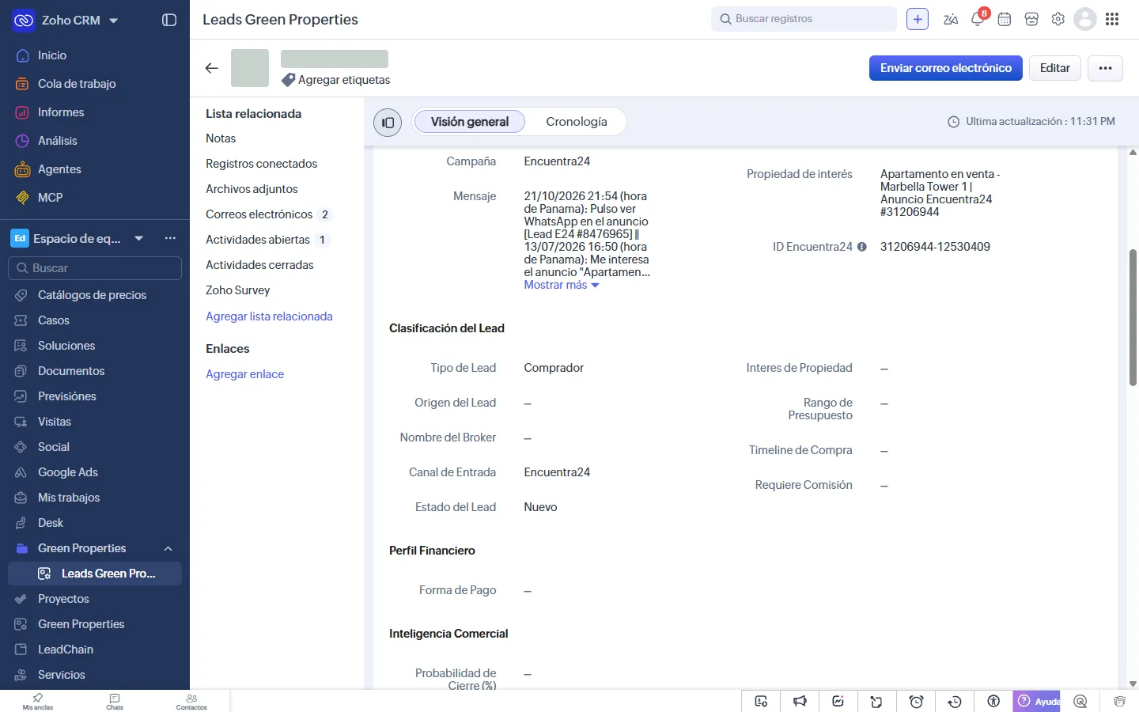
Task: Click the Agregar enlace link
Action: coord(245,374)
